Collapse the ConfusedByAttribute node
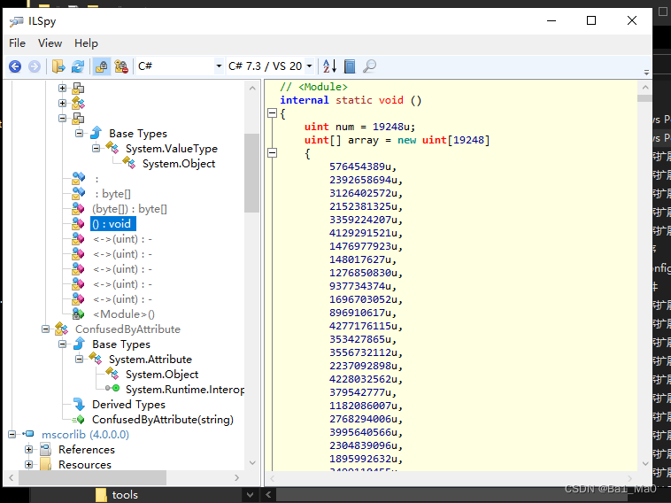671x503 pixels. point(45,329)
